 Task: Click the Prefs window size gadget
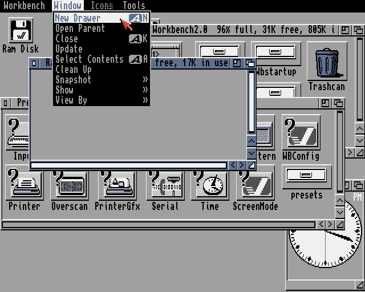pos(340,225)
